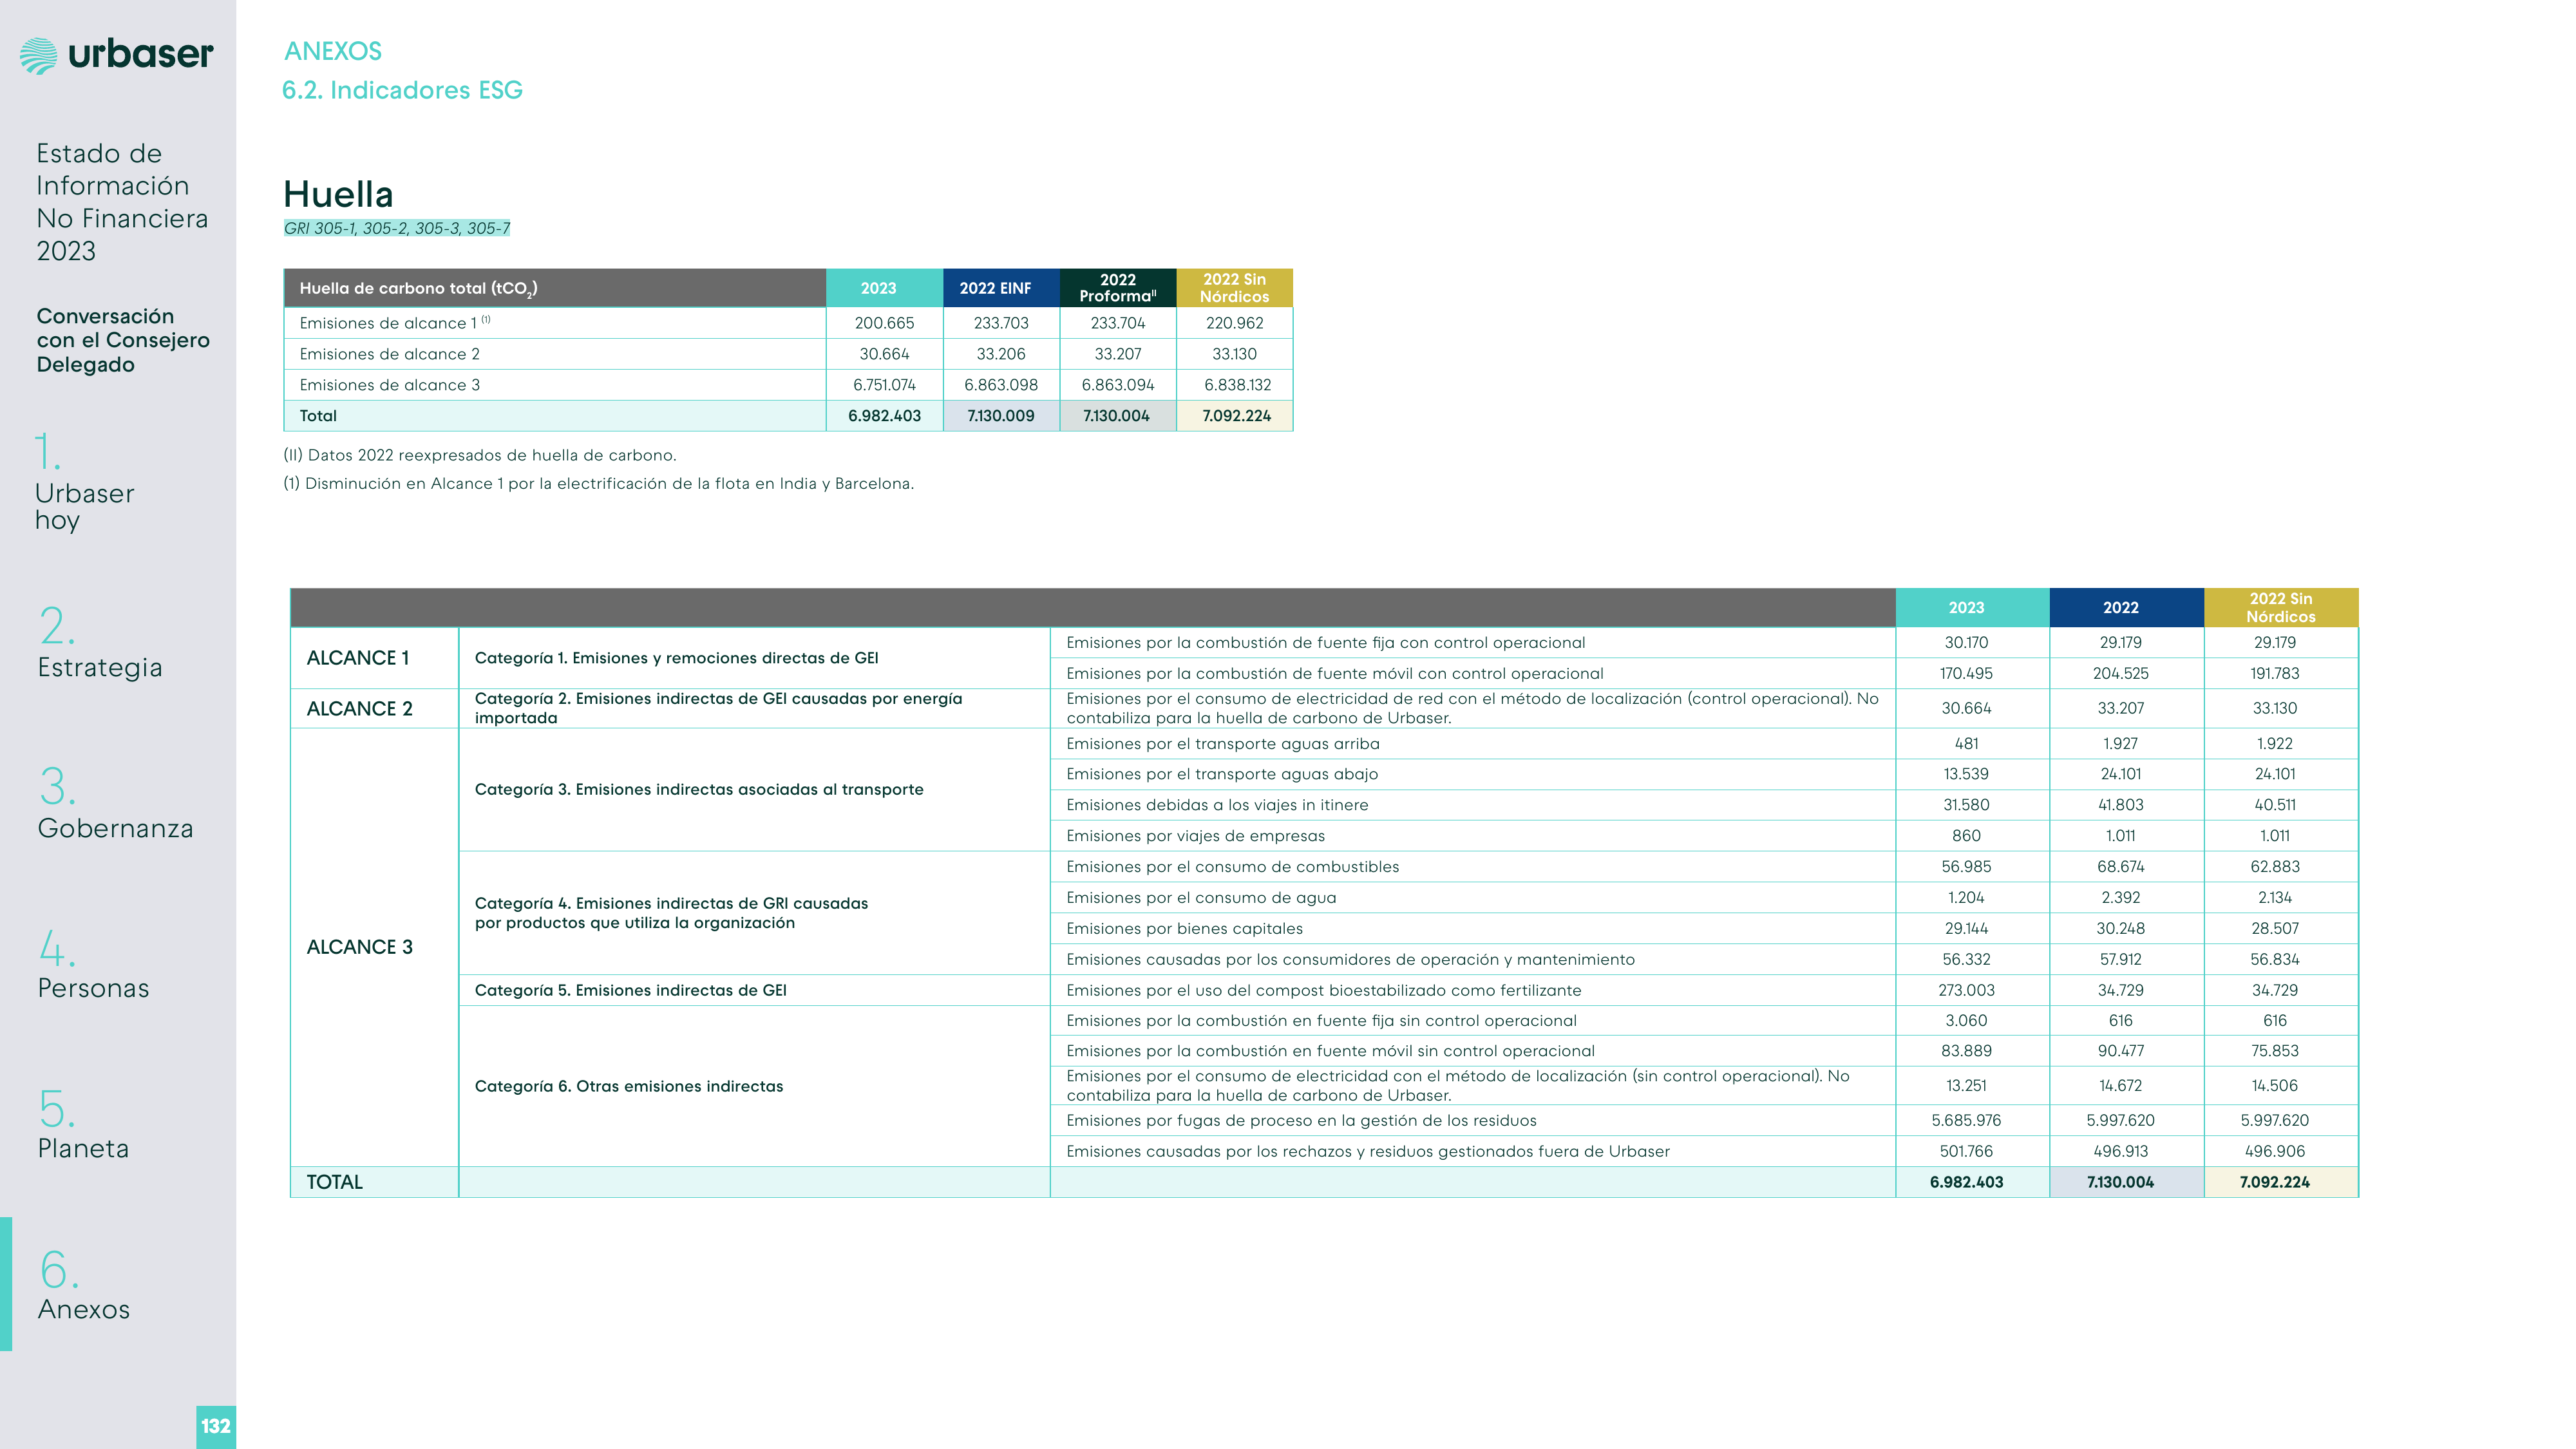This screenshot has height=1449, width=2576.
Task: Click the ANEXOS header text
Action: 333,51
